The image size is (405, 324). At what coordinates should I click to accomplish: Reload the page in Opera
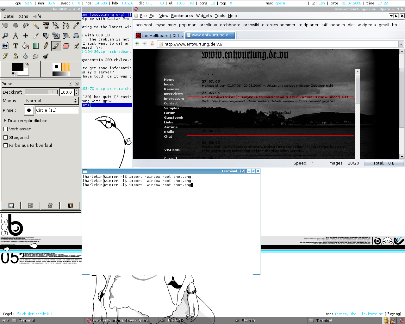152,44
